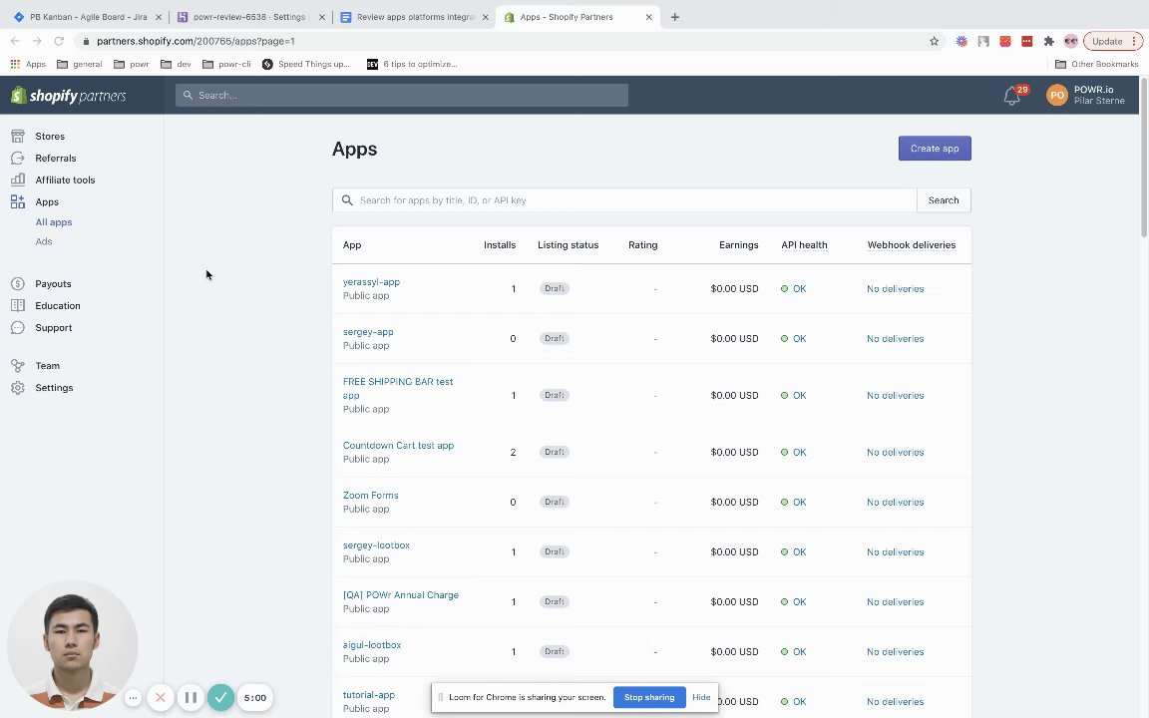Open the powr-cli bookmarks folder
1149x718 pixels.
pyautogui.click(x=226, y=65)
